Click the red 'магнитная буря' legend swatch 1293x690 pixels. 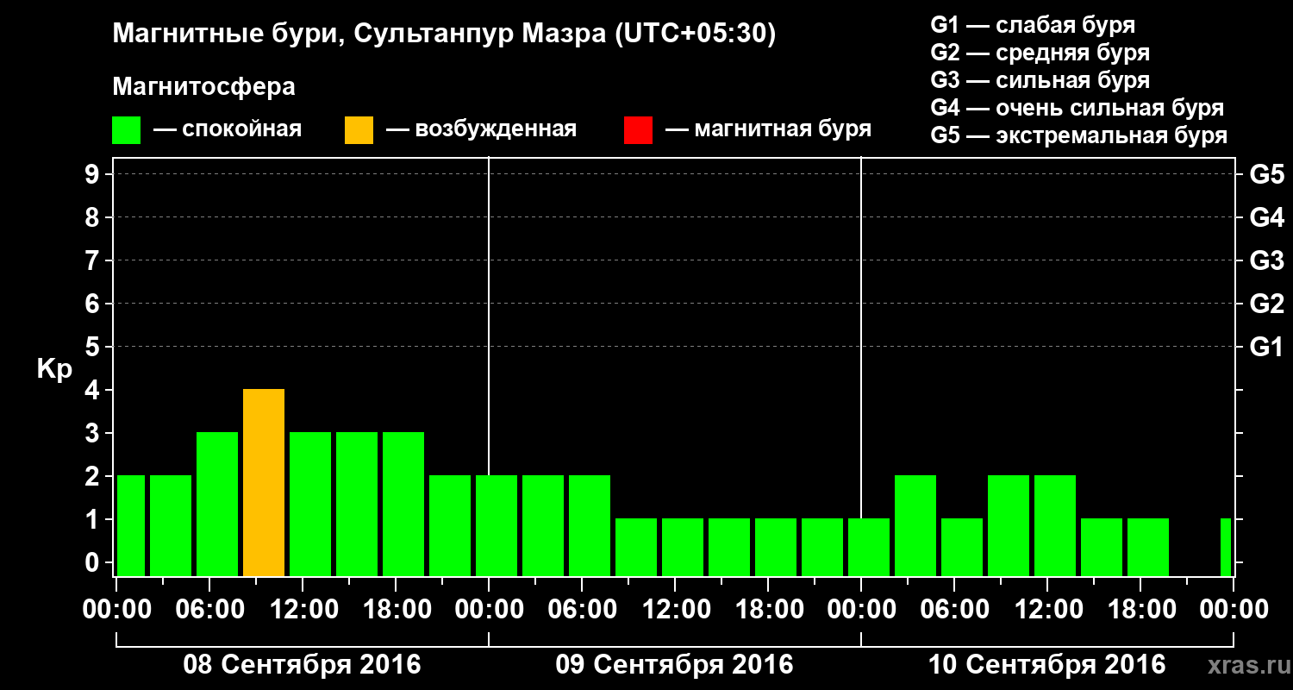pyautogui.click(x=638, y=130)
